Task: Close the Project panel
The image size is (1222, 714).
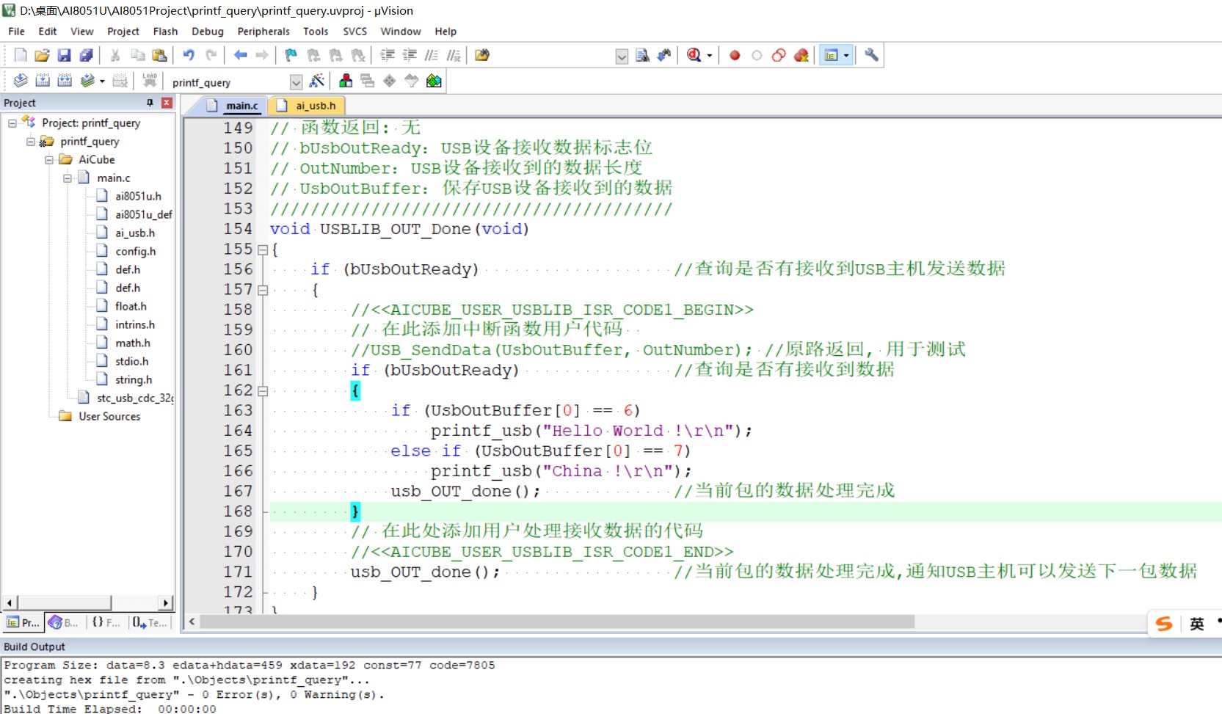Action: pyautogui.click(x=167, y=103)
